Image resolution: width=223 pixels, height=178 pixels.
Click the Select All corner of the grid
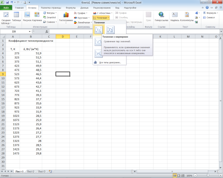click(3, 37)
